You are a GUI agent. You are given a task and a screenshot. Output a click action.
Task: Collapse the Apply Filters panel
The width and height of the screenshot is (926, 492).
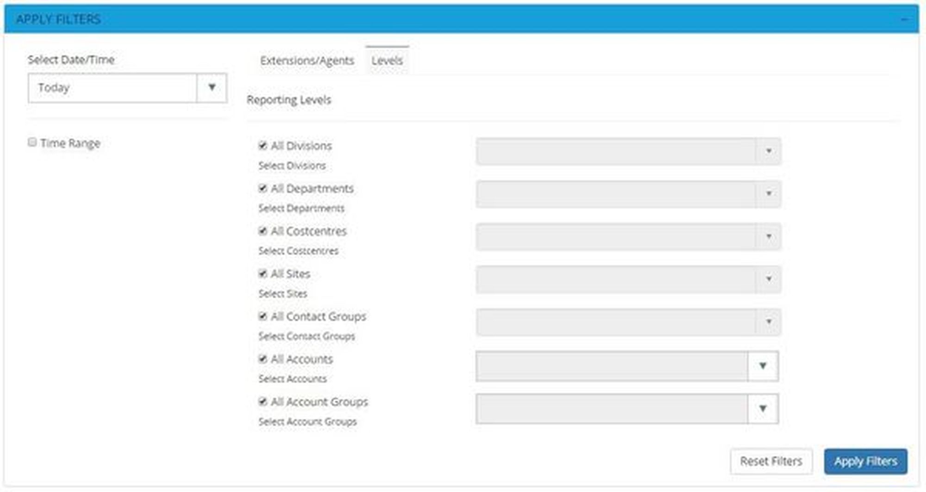coord(904,19)
